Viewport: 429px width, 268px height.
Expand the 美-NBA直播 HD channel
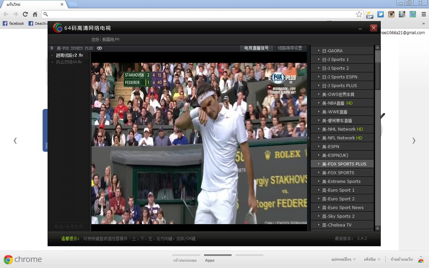342,103
